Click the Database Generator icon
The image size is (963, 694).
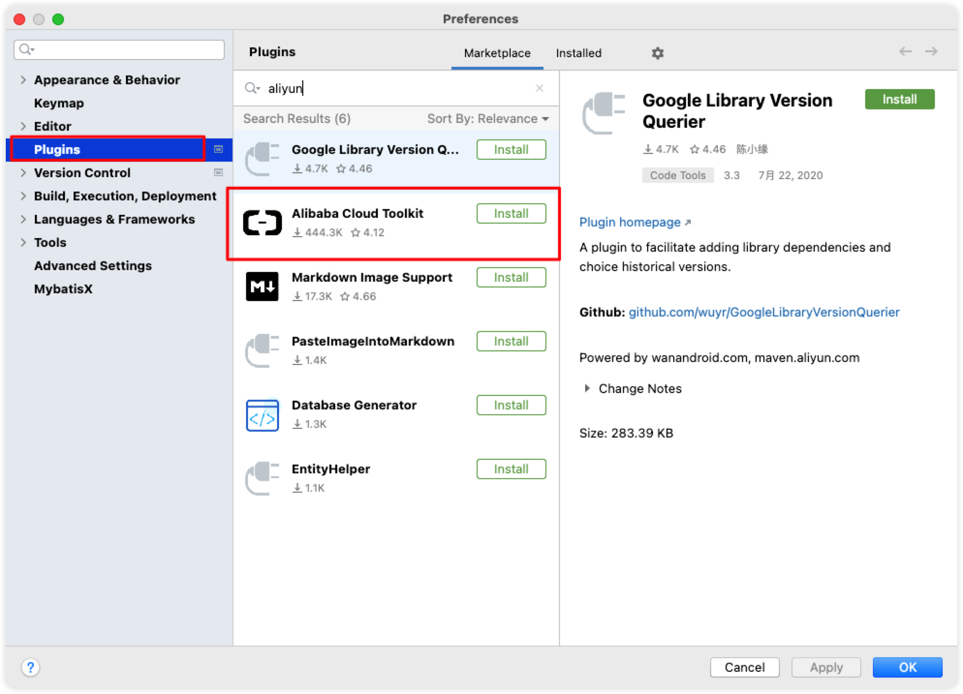pos(263,414)
